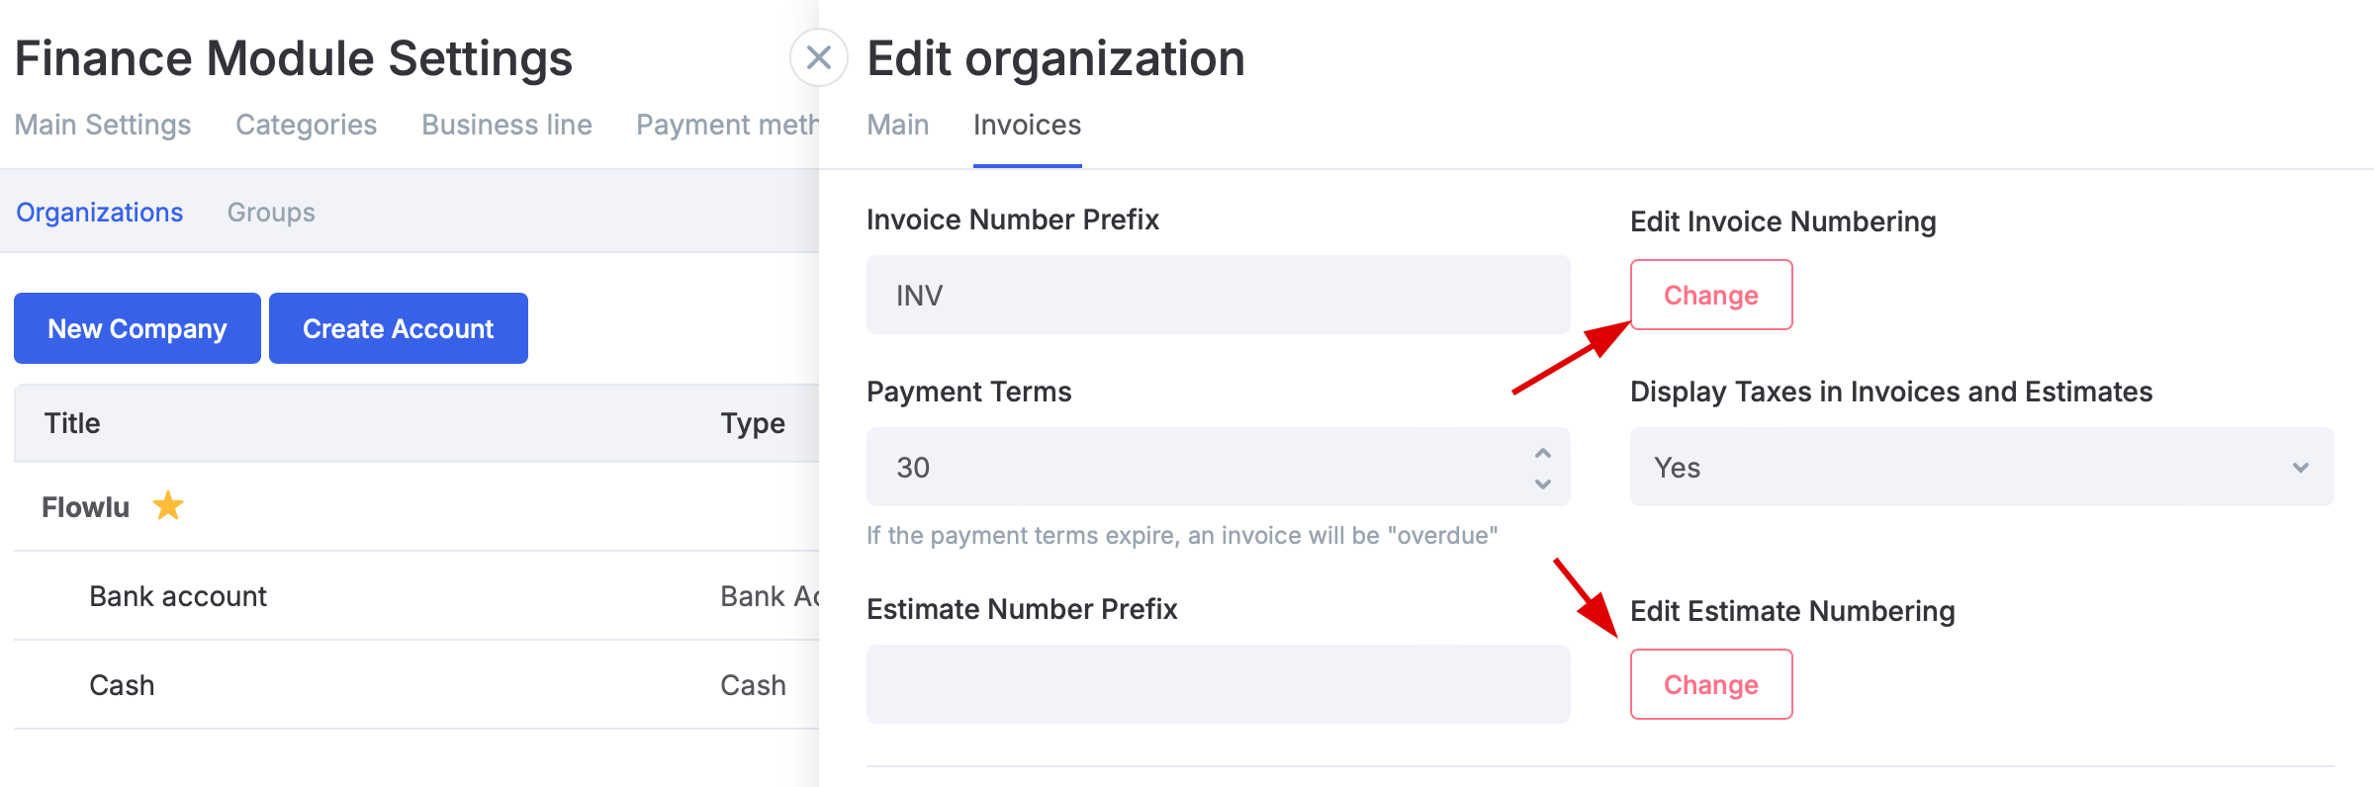Close the Edit organization panel
The width and height of the screenshot is (2374, 787).
pos(818,58)
